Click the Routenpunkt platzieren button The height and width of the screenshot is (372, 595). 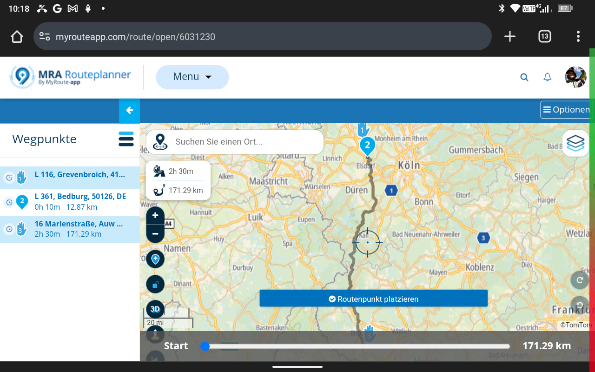(x=373, y=299)
